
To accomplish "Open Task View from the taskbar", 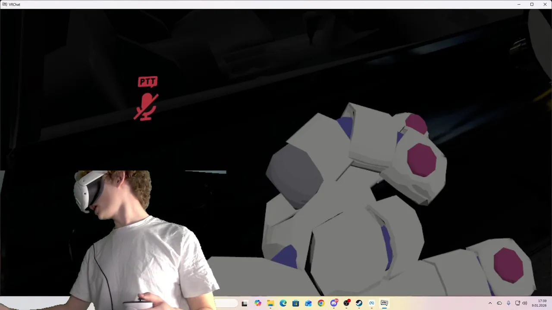I will click(x=245, y=303).
